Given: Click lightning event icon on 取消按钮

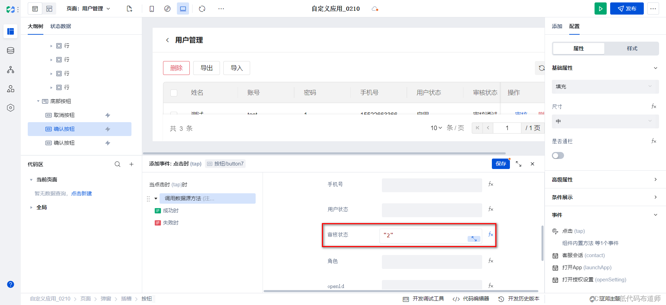Looking at the screenshot, I should pos(108,115).
